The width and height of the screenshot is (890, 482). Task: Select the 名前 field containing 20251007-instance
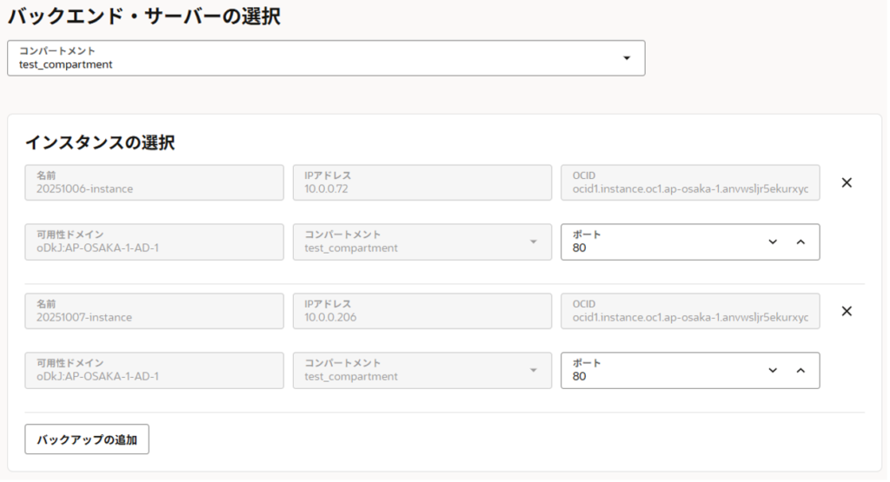coord(154,311)
